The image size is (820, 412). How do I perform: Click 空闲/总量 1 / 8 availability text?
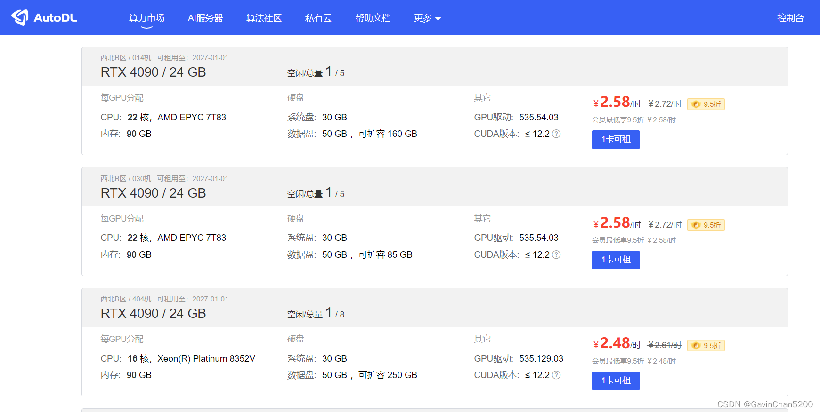(316, 313)
